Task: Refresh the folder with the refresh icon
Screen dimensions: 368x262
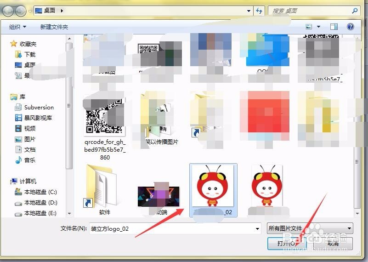Action: coord(259,11)
